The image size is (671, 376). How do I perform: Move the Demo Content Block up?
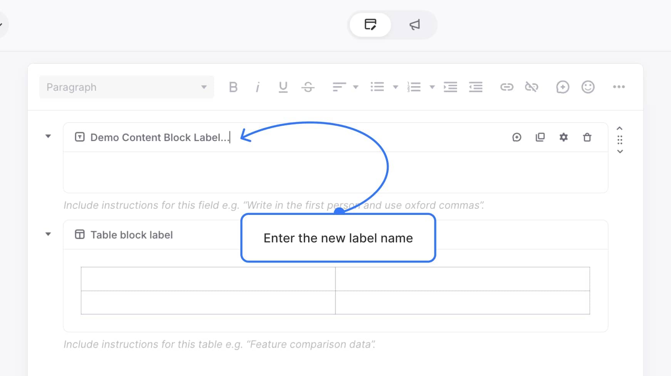click(x=620, y=128)
